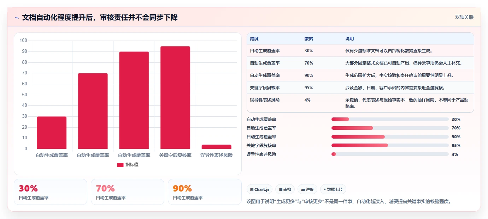Click the 100 label on y-axis
Viewport: 488px width, 219px height.
click(23, 41)
